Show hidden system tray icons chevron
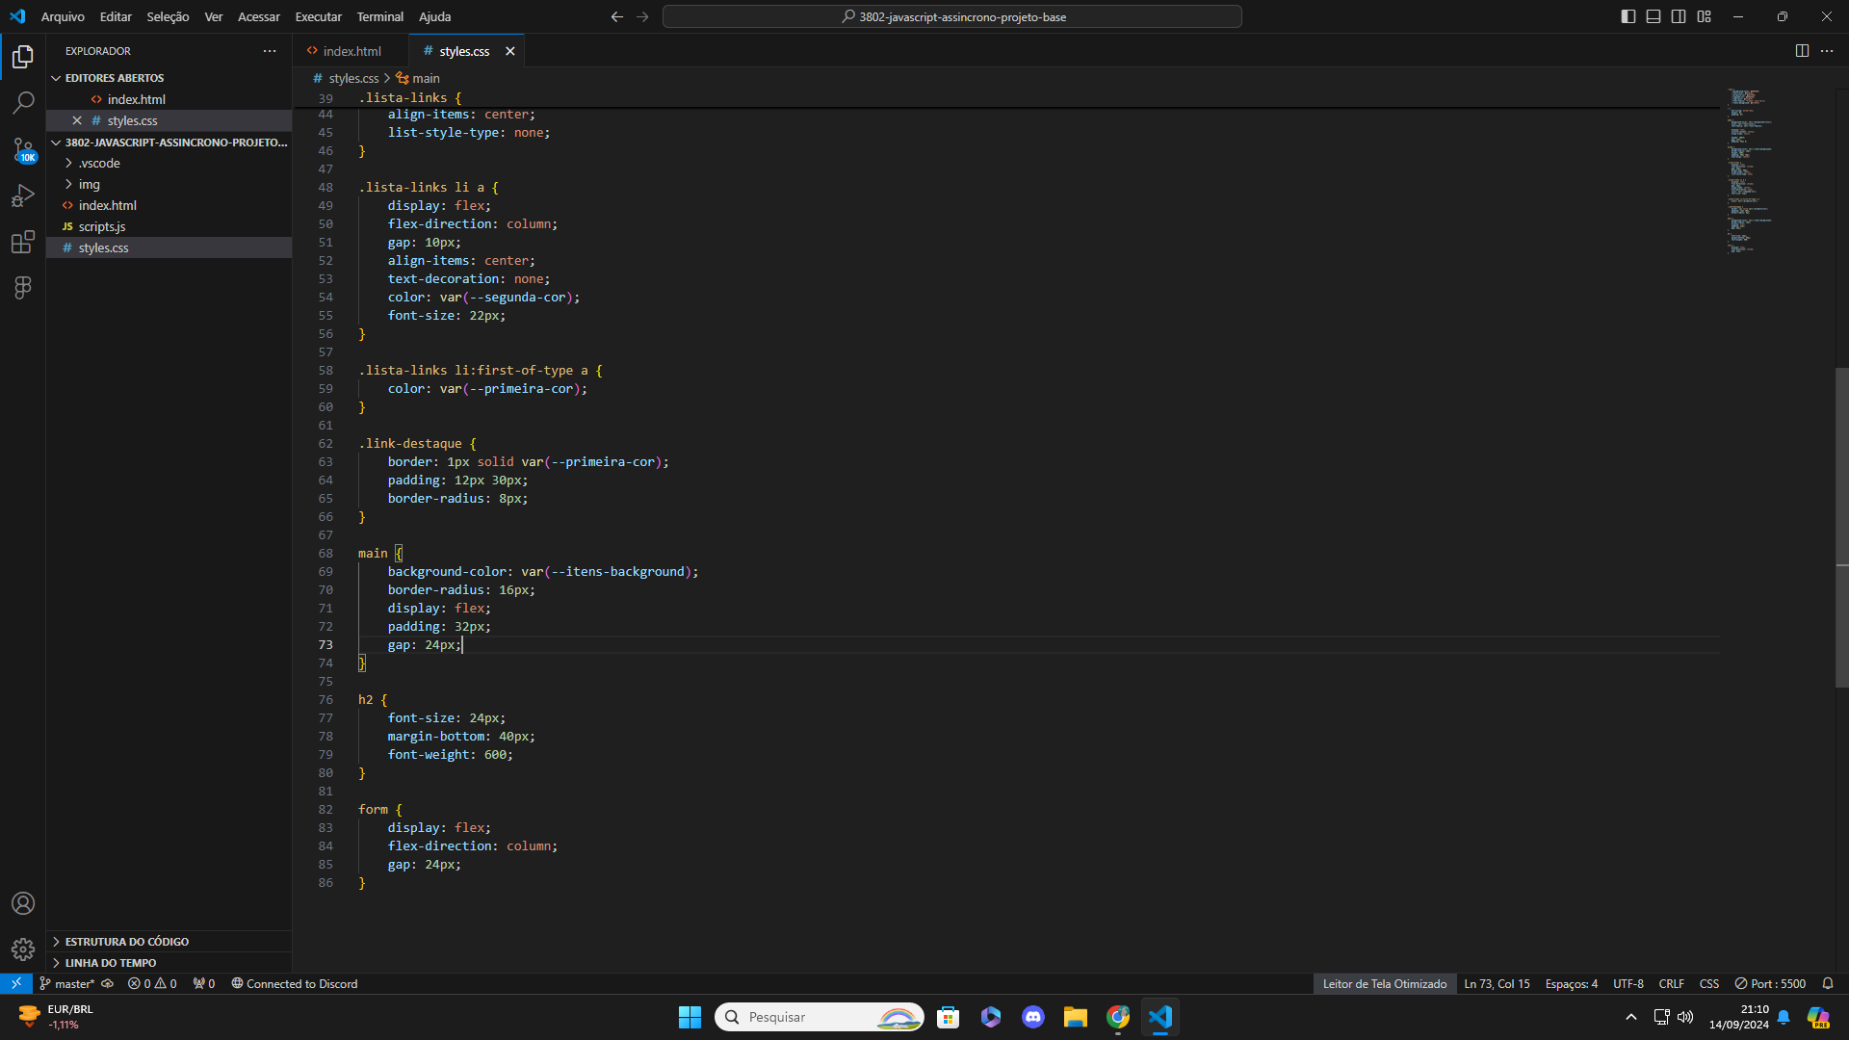 (x=1630, y=1017)
